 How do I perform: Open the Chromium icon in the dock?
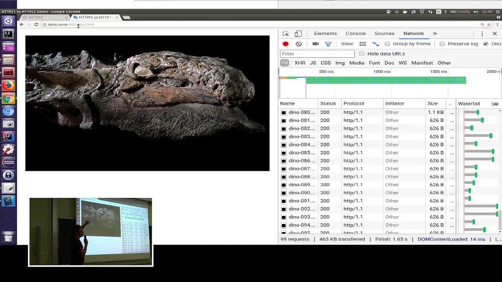click(x=8, y=111)
